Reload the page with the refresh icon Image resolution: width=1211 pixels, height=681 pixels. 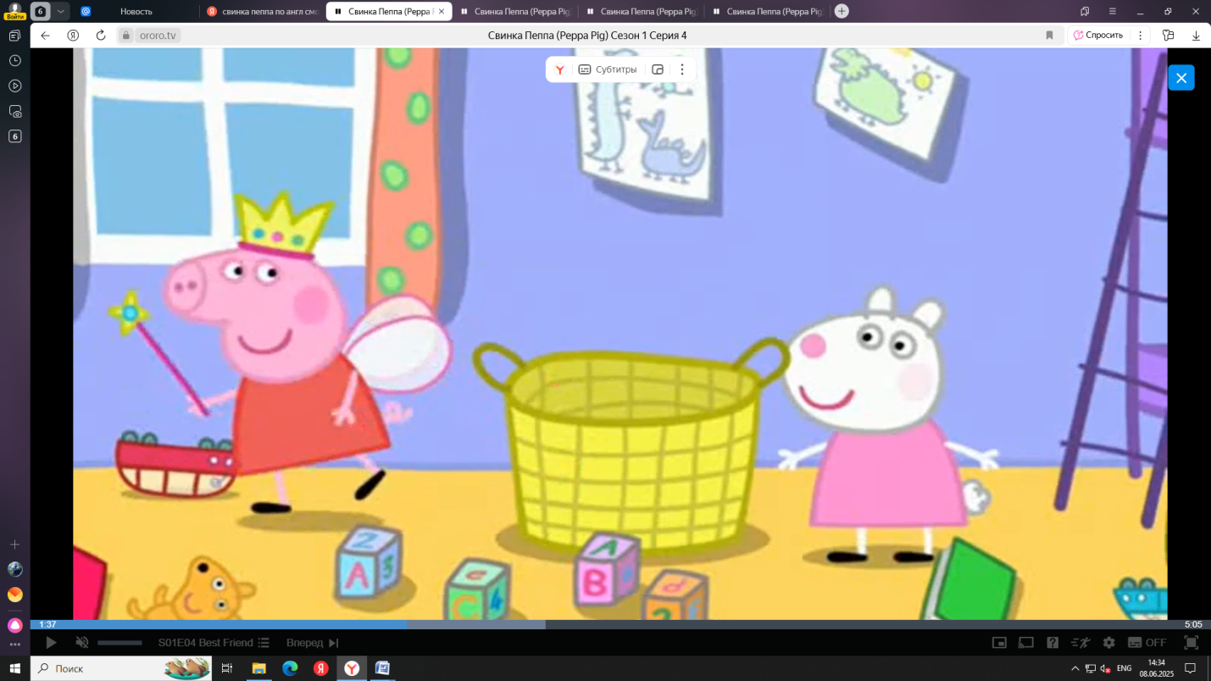click(x=101, y=36)
